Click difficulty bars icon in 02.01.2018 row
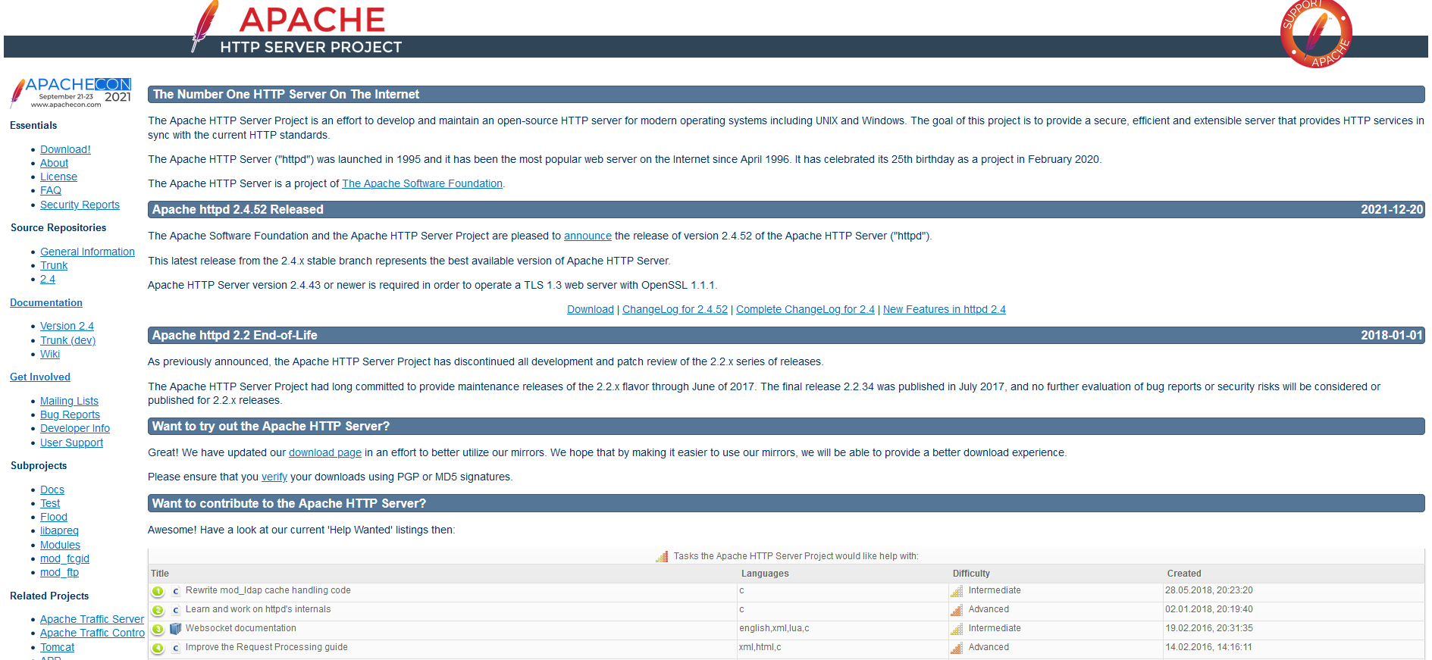Viewport: 1432px width, 660px height. pos(957,610)
